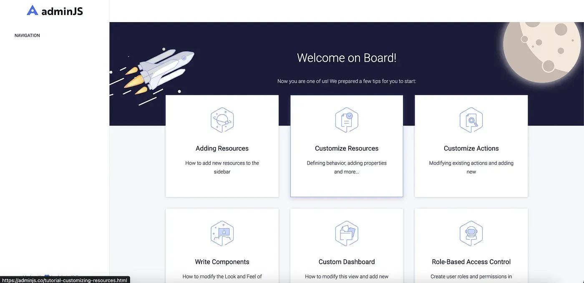Click the Welcome on Board! heading
Image resolution: width=584 pixels, height=283 pixels.
347,58
